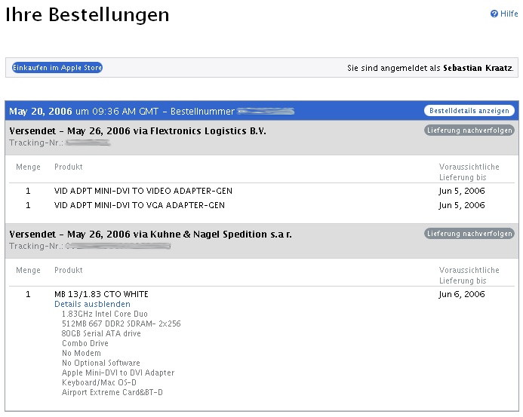Click Versendet via Kuhne & Nagel Spedition line
This screenshot has width=523, height=417.
[x=150, y=235]
